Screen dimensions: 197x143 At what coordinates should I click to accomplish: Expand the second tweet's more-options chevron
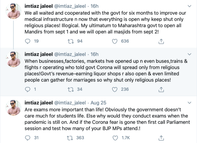pos(189,54)
